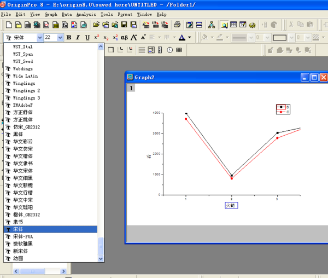Create a new project with the blank page icon
The height and width of the screenshot is (278, 328).
pos(9,25)
